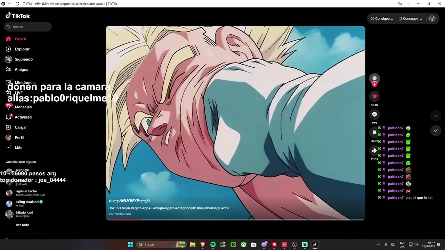The image size is (445, 250).
Task: Open Erling Haaland's account
Action: (24, 203)
